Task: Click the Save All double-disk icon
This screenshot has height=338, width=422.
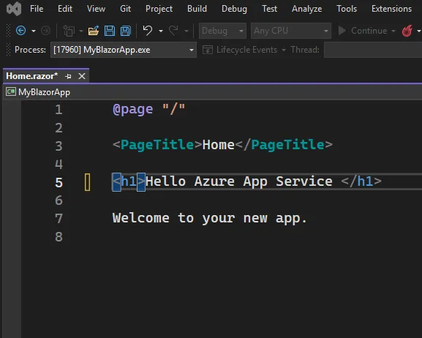Action: (125, 31)
